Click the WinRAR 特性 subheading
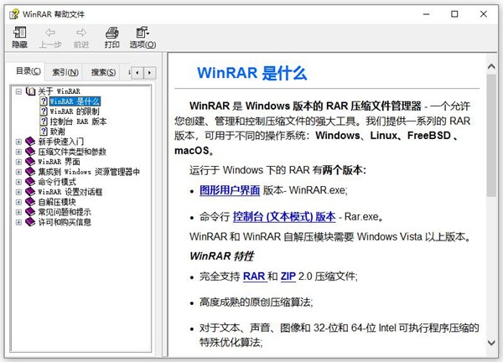Screen dimensions: 503x362 [221, 256]
